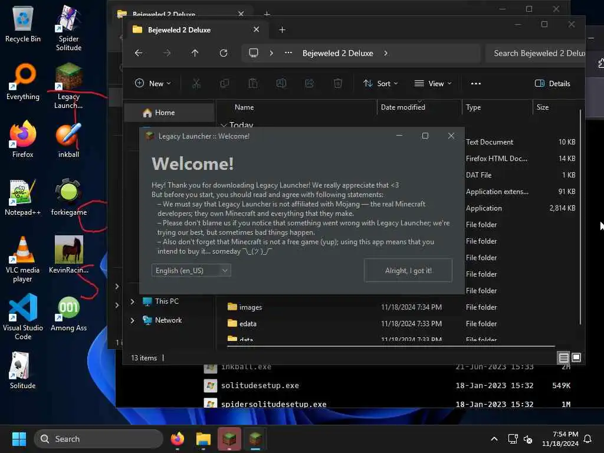Open the Notepad++ desktop shortcut
This screenshot has height=453, width=604.
[x=23, y=197]
